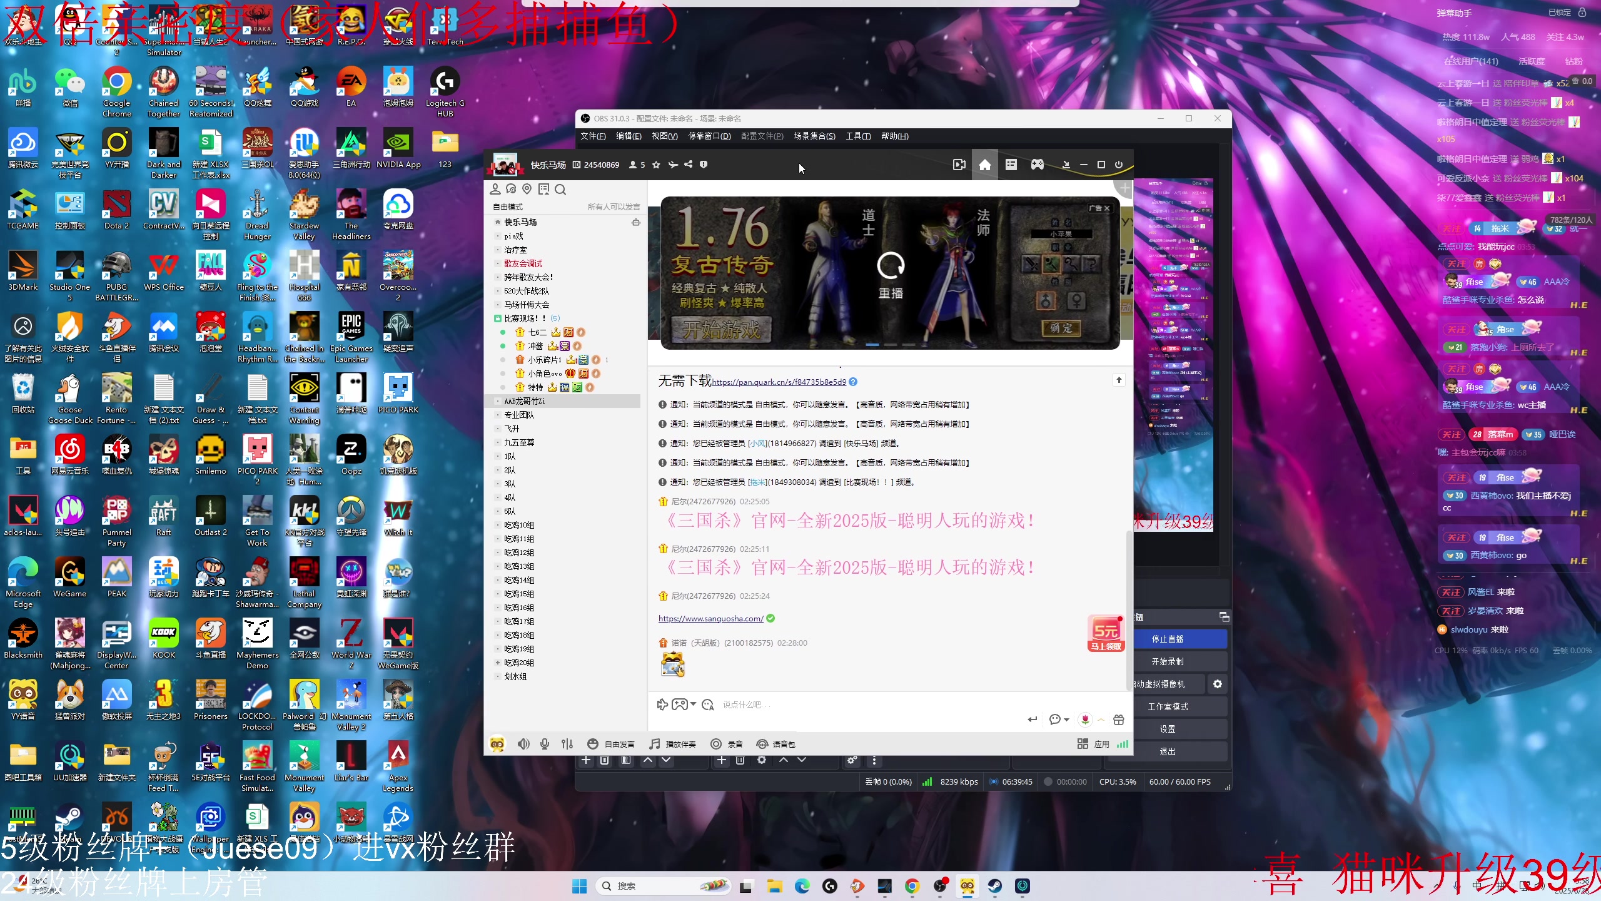This screenshot has width=1601, height=901.
Task: Open the emoji sticker icon in chat input
Action: click(708, 705)
